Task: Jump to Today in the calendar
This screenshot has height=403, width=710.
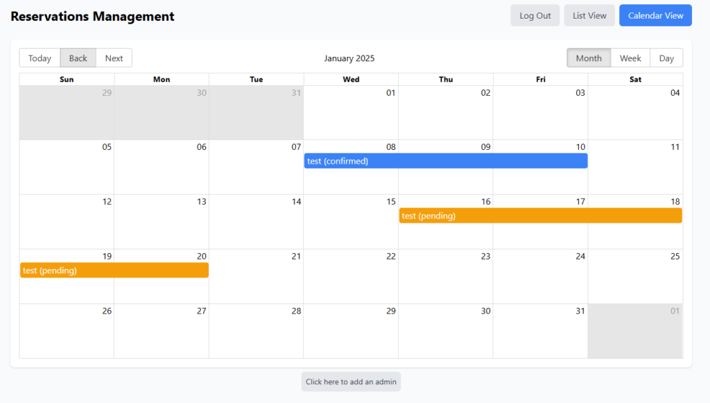Action: [x=40, y=58]
